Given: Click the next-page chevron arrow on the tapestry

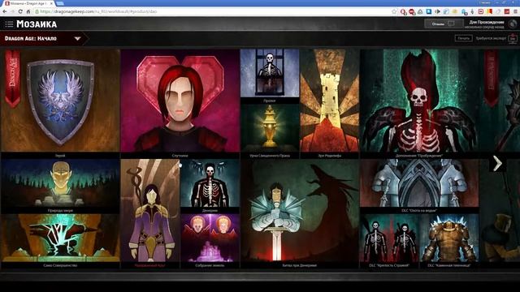Looking at the screenshot, I should [497, 164].
